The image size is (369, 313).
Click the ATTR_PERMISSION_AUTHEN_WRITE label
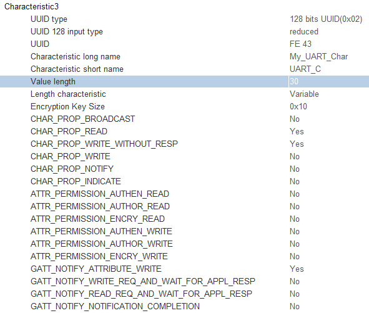coord(101,231)
